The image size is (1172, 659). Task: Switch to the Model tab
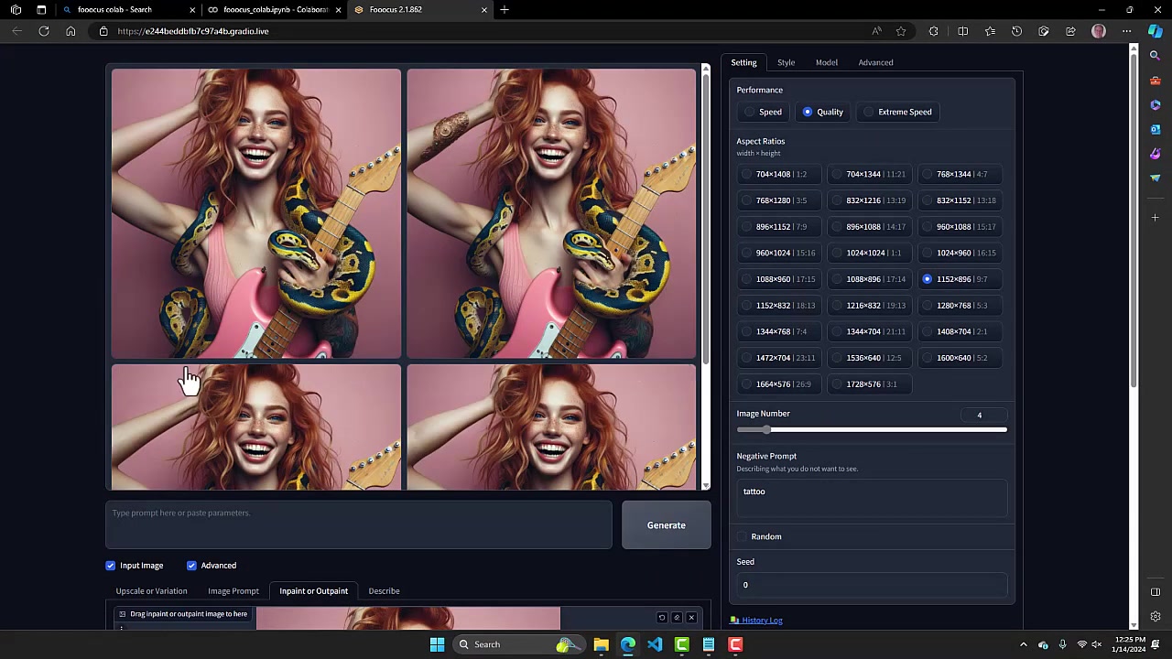(827, 62)
